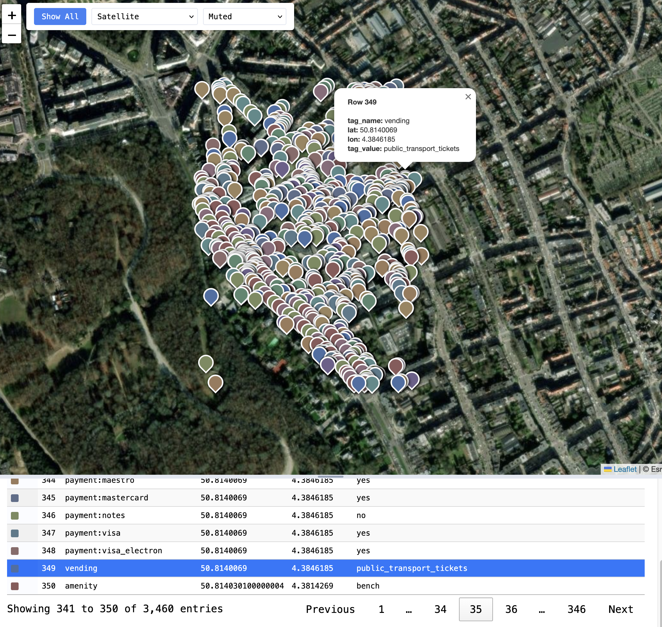The height and width of the screenshot is (627, 662).
Task: Open the Satellite basemap dropdown
Action: pyautogui.click(x=144, y=16)
